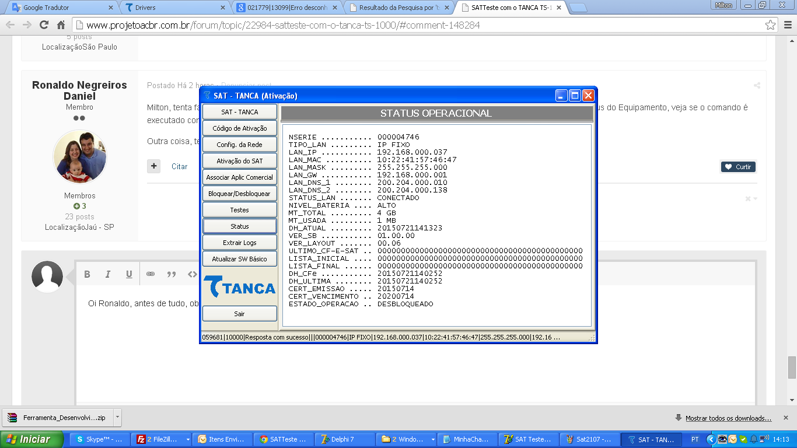Click the plus multiquote button on Ronaldo's post
The height and width of the screenshot is (448, 797).
(x=153, y=166)
